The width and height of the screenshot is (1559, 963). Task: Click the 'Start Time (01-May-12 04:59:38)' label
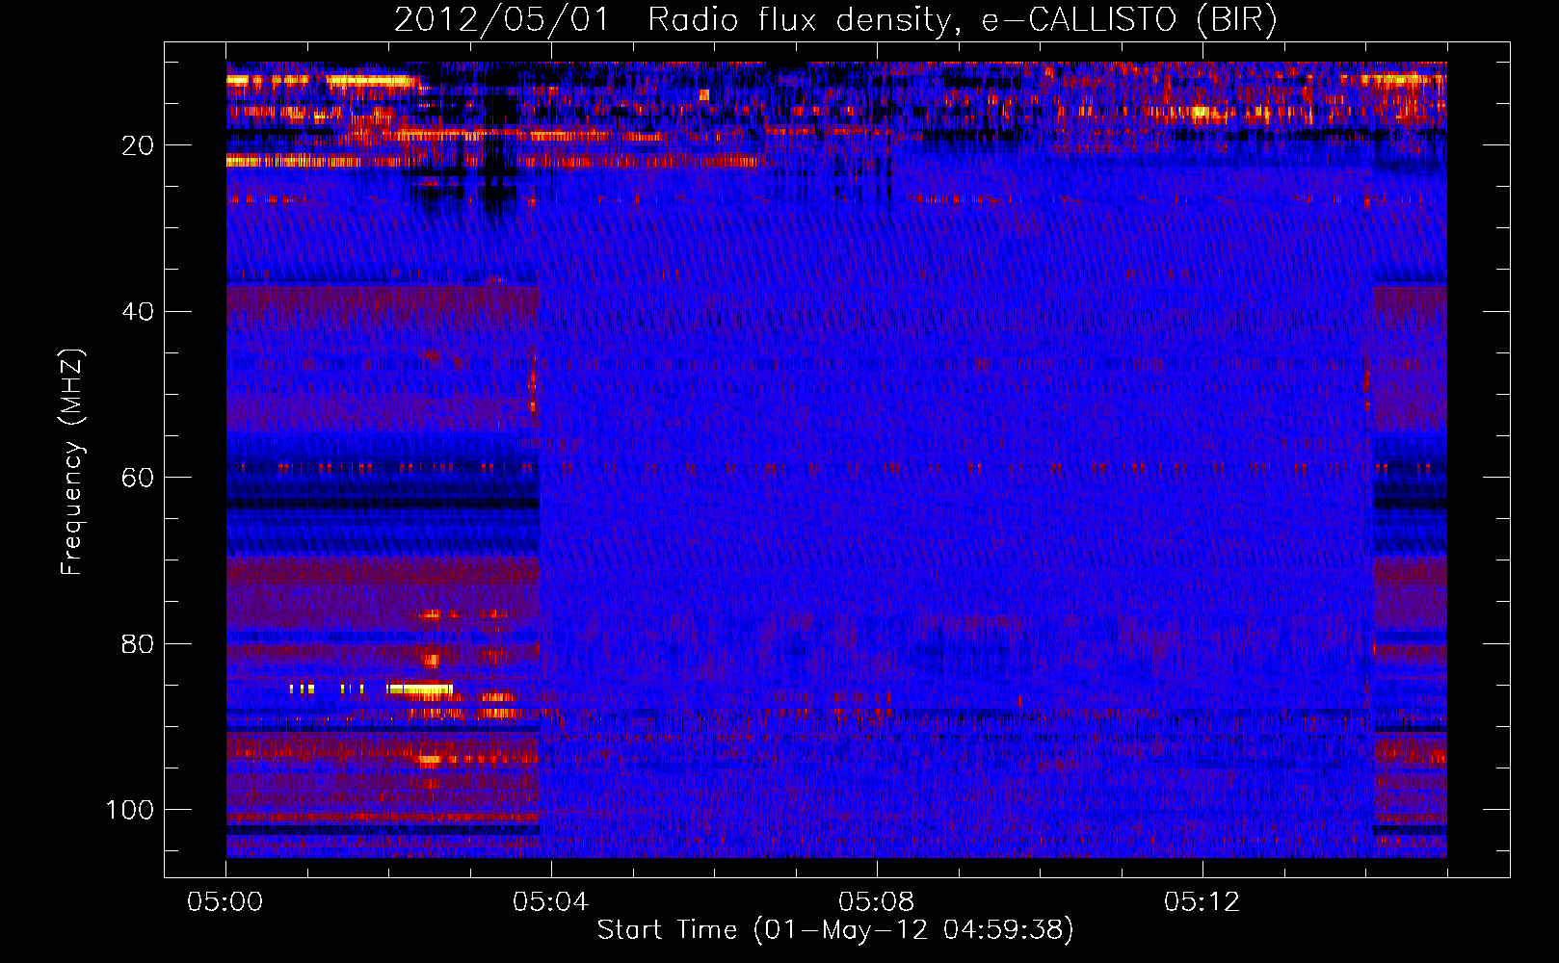point(835,930)
